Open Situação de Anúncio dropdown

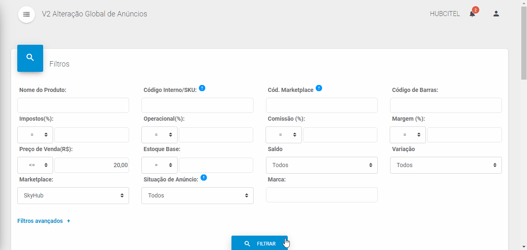197,195
